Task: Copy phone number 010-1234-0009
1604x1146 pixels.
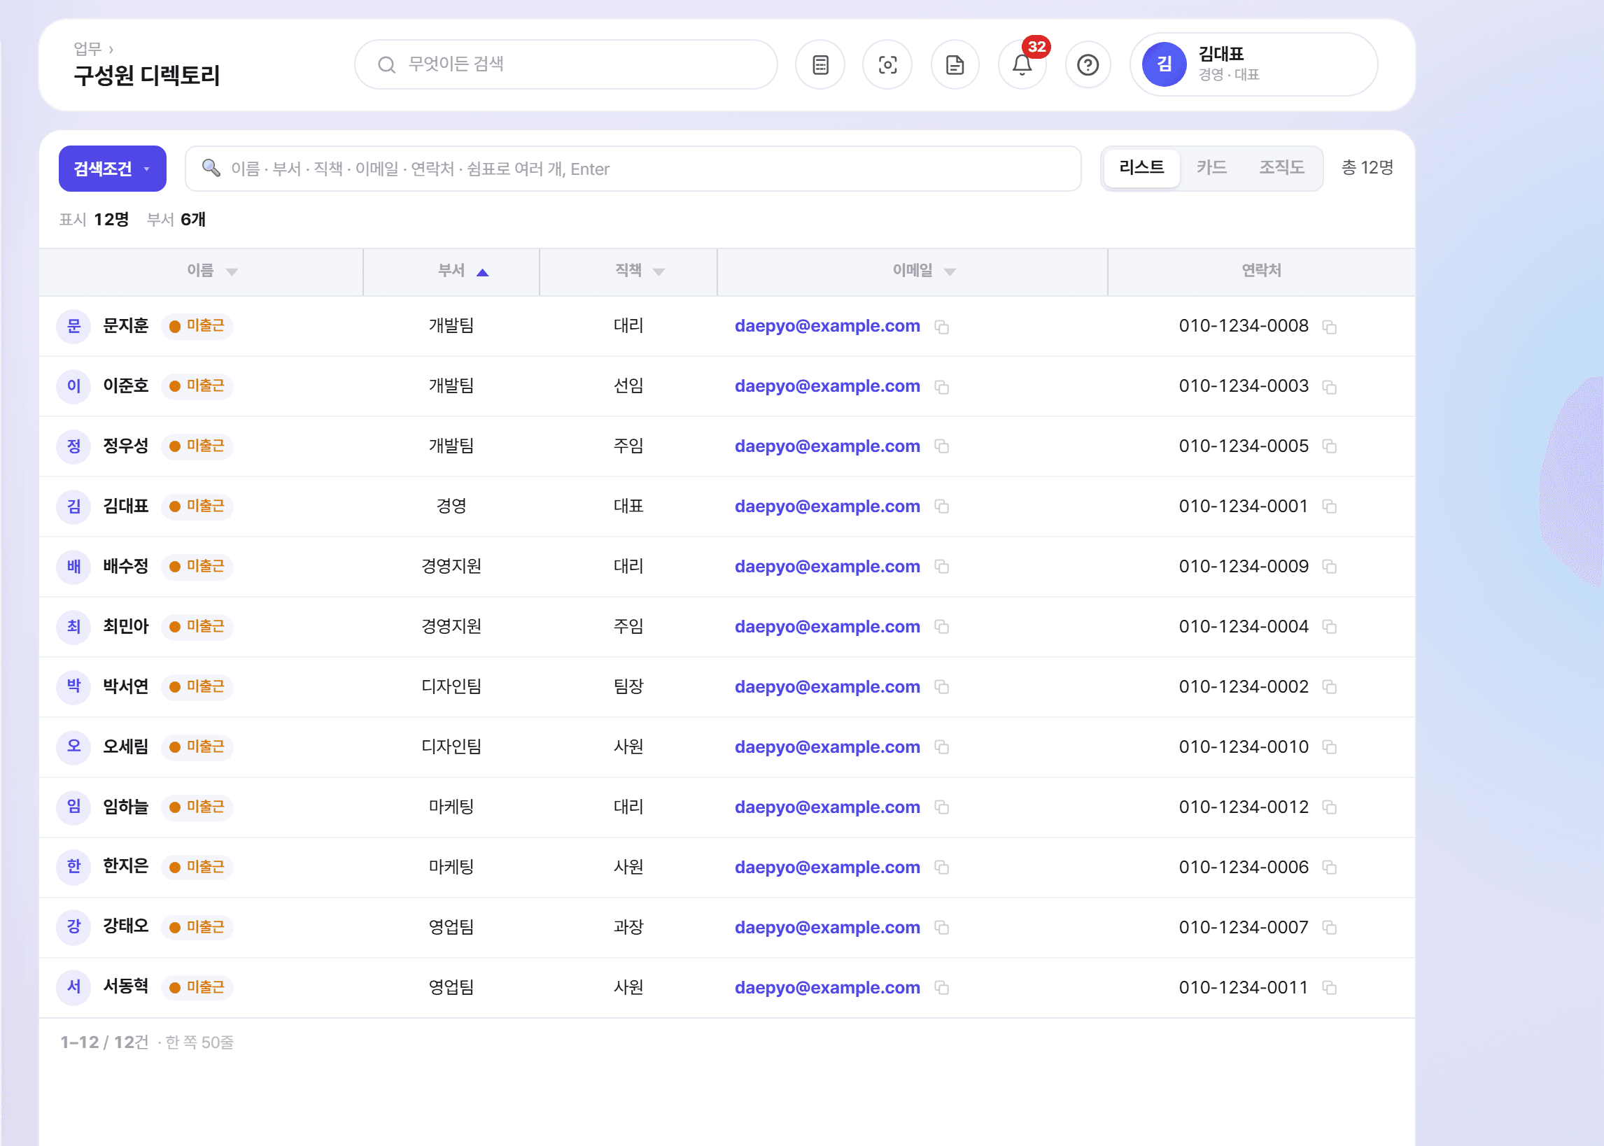Action: [x=1330, y=567]
